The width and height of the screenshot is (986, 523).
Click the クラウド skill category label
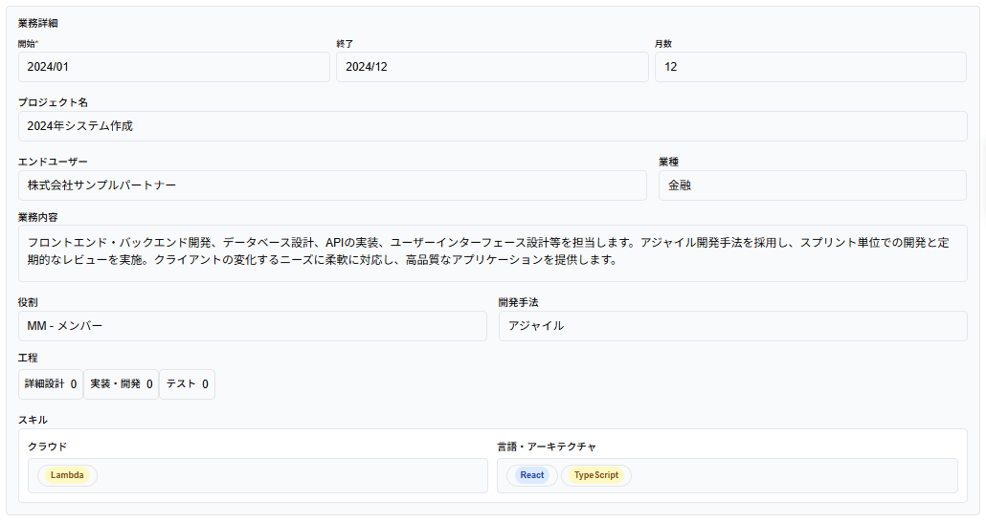tap(47, 447)
